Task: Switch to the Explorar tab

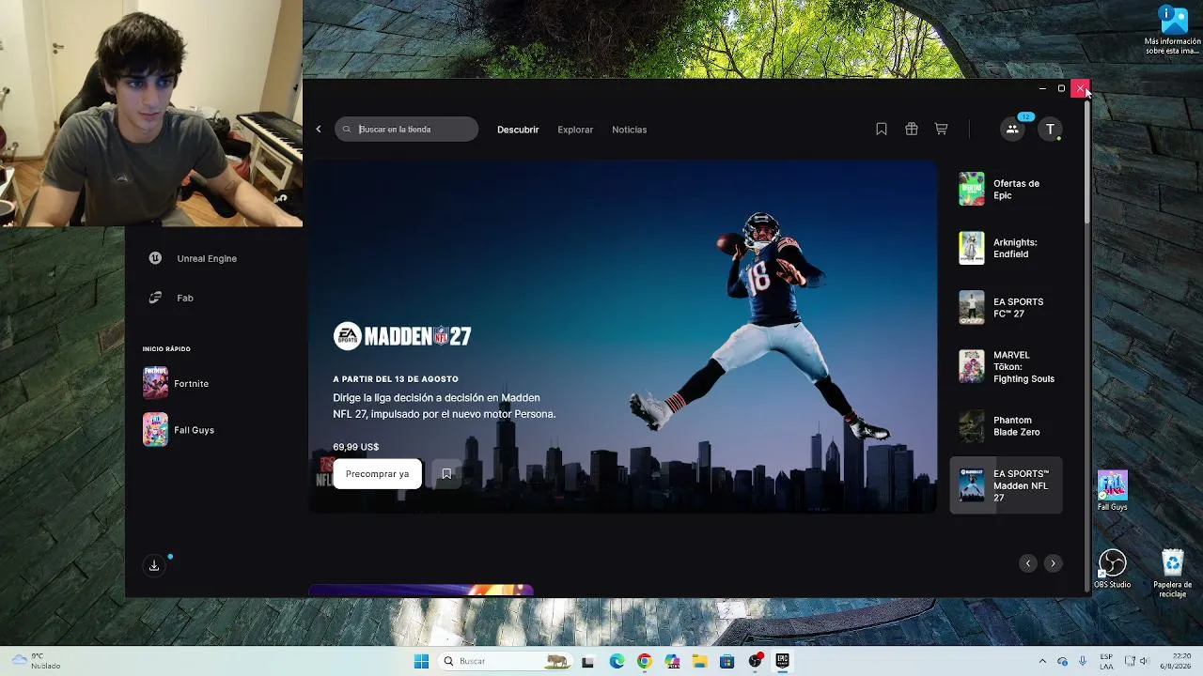Action: [x=575, y=130]
